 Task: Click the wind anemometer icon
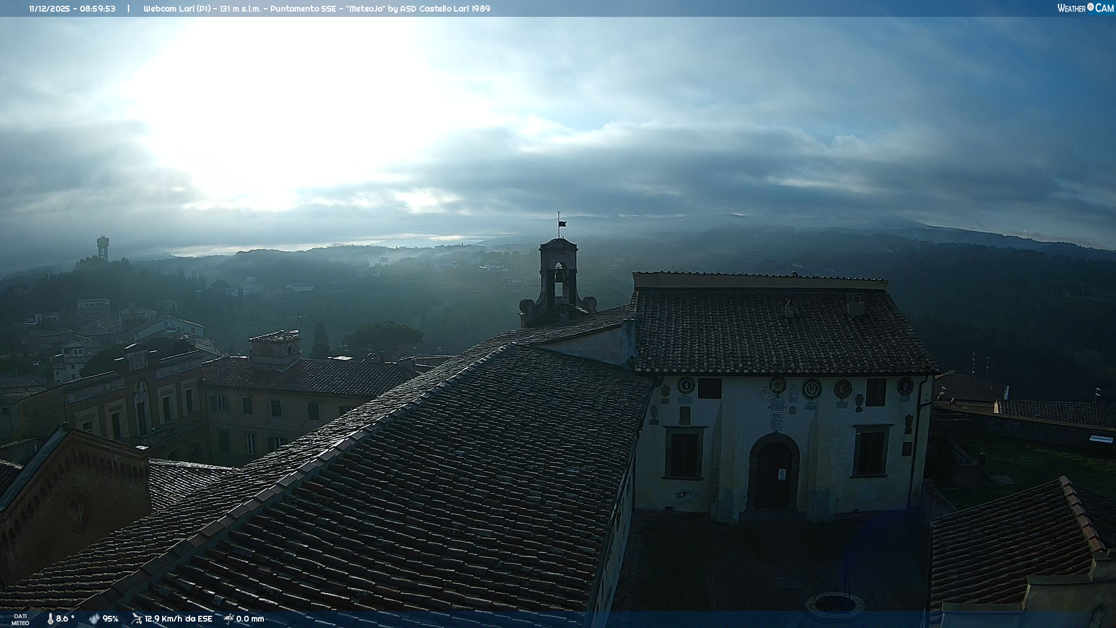pyautogui.click(x=137, y=619)
